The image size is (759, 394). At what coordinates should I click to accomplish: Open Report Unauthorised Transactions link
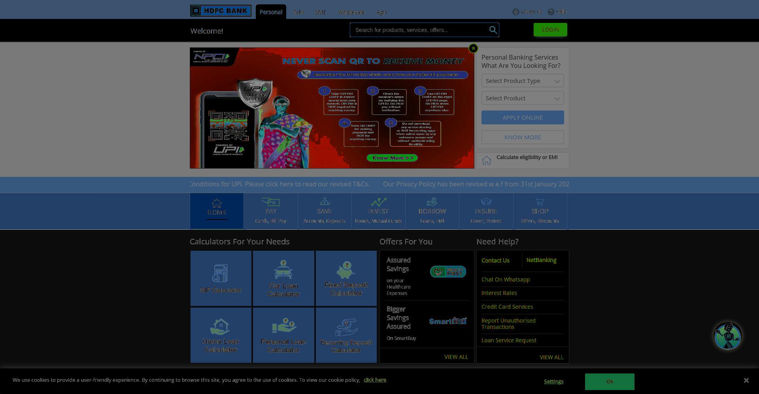508,324
